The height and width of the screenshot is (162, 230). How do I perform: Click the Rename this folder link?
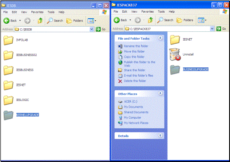[136, 46]
